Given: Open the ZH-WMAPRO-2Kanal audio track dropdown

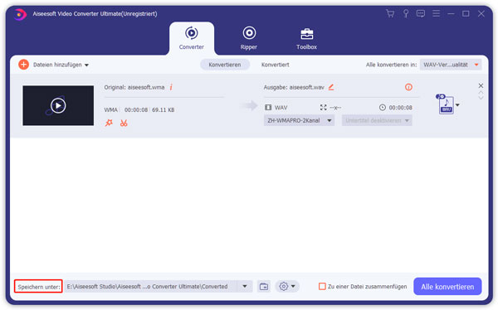Looking at the screenshot, I should point(299,120).
